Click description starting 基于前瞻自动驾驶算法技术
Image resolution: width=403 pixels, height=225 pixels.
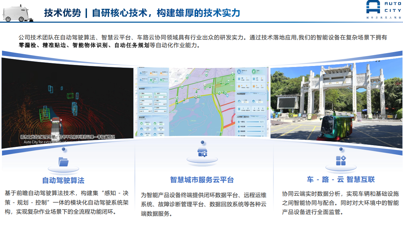tap(67, 202)
